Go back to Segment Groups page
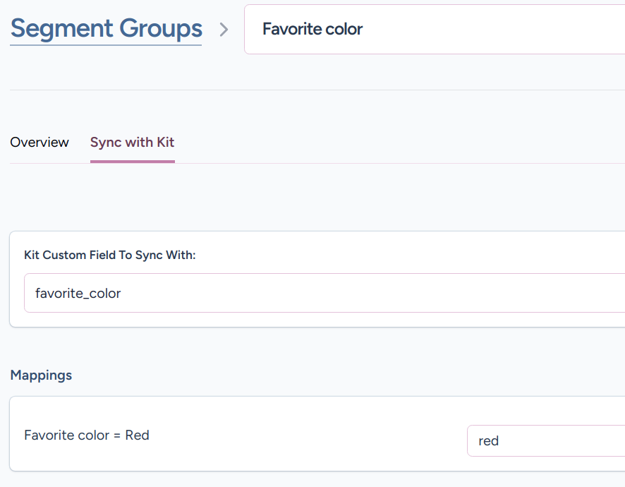The height and width of the screenshot is (487, 625). click(106, 29)
